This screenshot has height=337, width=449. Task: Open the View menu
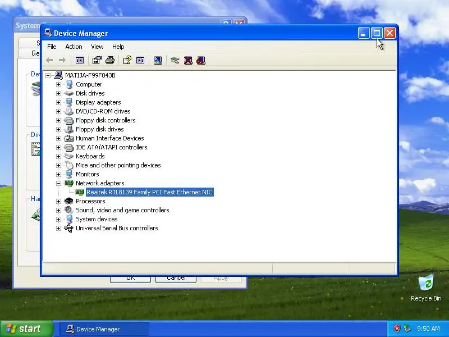pos(97,47)
